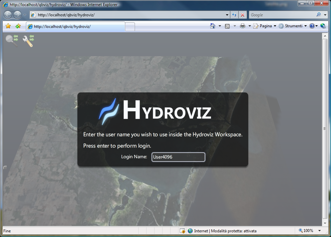Click the 'Fine' status bar text

(7, 231)
